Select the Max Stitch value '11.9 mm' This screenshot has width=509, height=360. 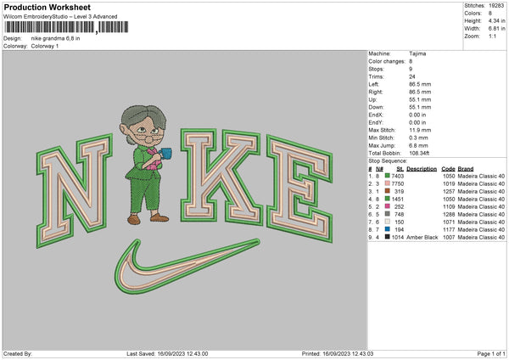coord(420,130)
